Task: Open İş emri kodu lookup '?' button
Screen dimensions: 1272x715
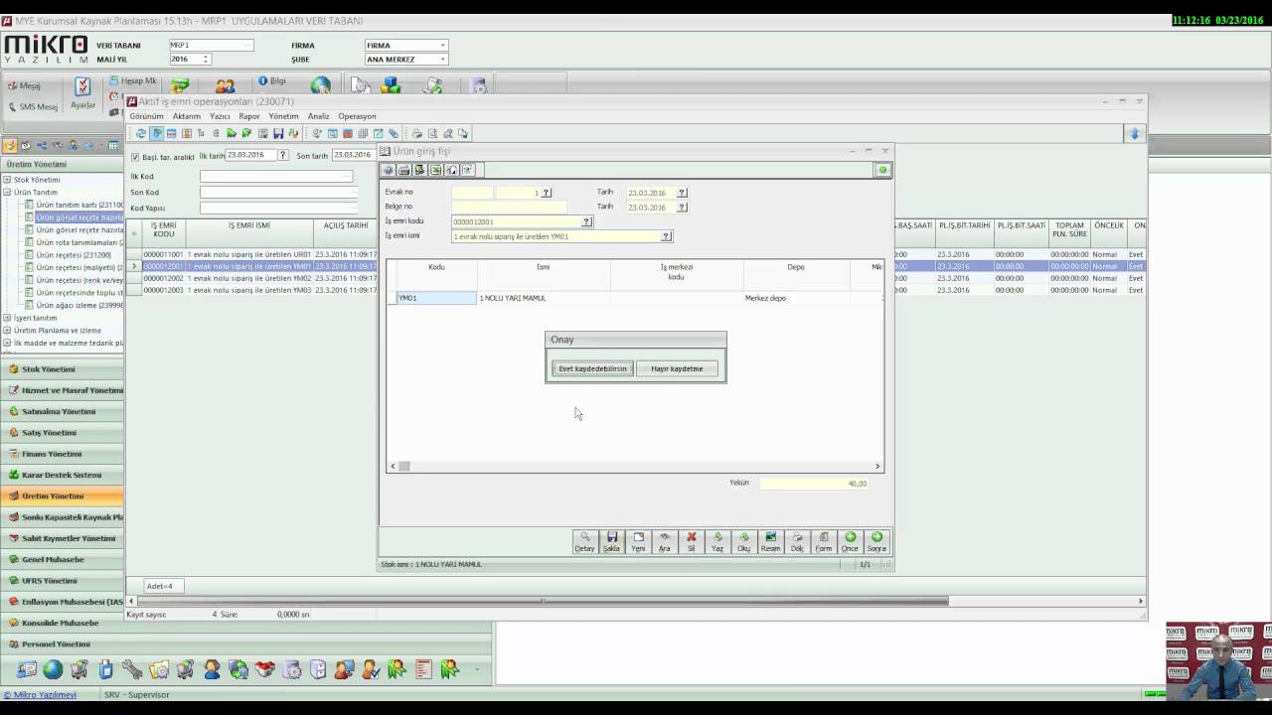Action: tap(586, 221)
